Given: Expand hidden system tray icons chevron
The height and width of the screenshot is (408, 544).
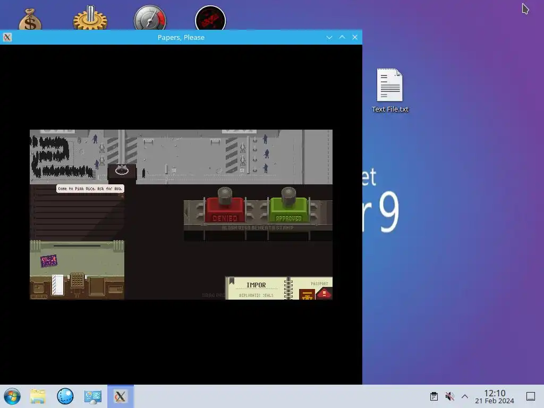Looking at the screenshot, I should tap(465, 396).
